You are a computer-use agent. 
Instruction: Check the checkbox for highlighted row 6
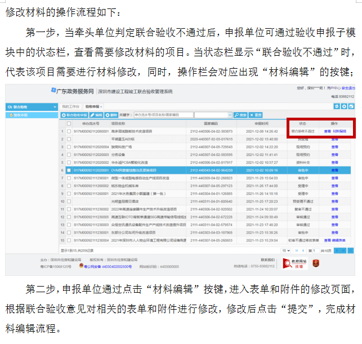[x=69, y=169]
